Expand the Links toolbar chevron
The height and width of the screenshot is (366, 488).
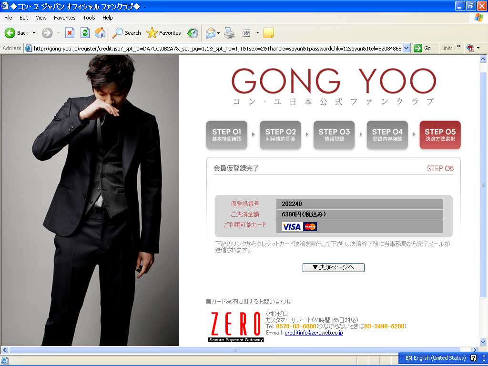point(458,46)
